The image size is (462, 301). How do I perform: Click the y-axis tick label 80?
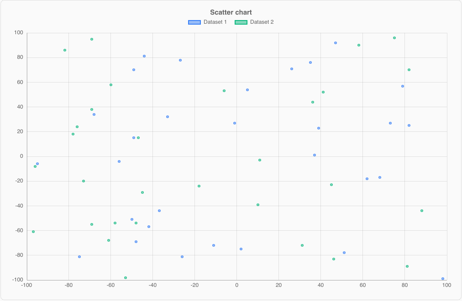(x=20, y=57)
